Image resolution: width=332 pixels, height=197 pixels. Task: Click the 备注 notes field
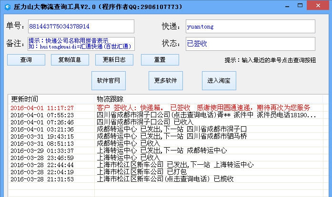tap(81, 44)
